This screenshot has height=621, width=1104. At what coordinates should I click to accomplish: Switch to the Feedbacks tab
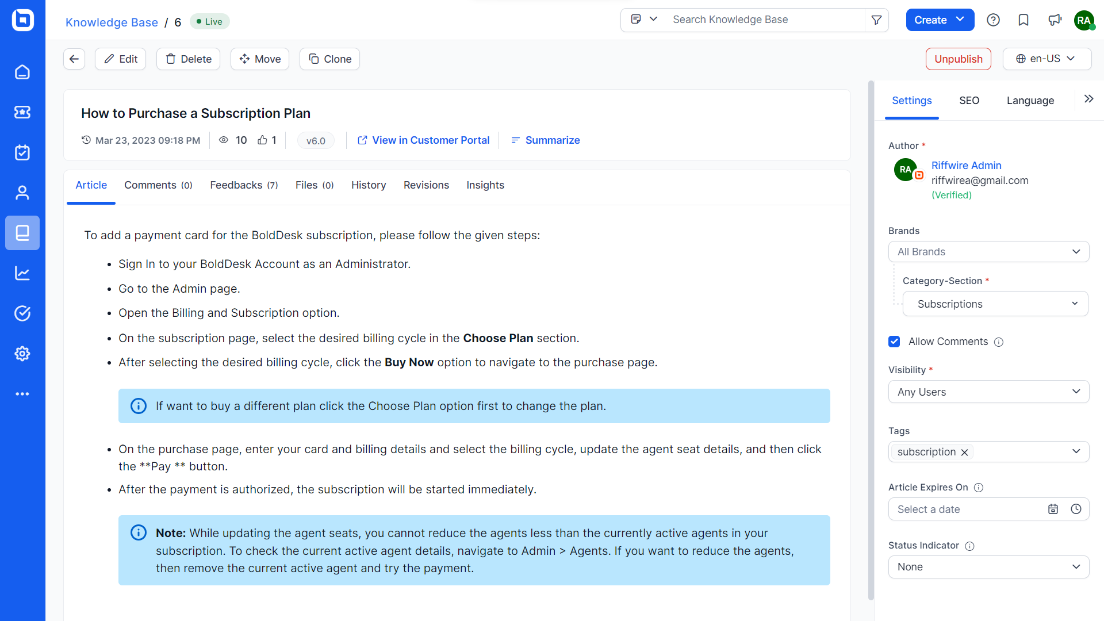244,185
